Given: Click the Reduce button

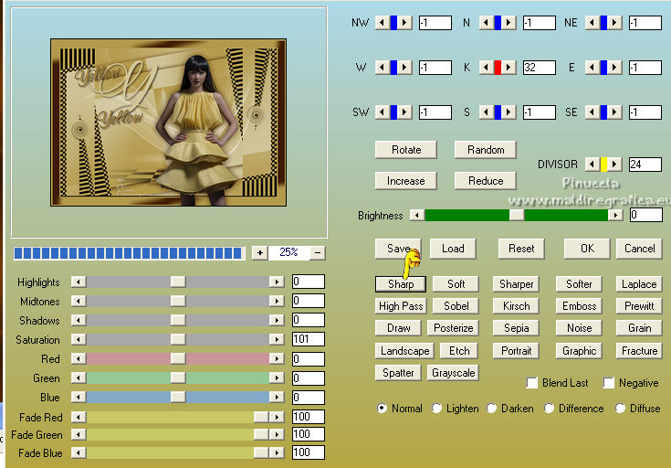Looking at the screenshot, I should (x=486, y=181).
